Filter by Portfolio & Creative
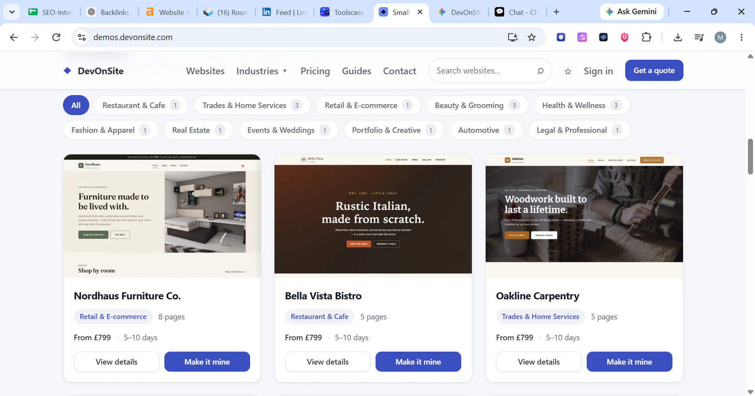Screen dimensions: 755x396 pos(394,130)
